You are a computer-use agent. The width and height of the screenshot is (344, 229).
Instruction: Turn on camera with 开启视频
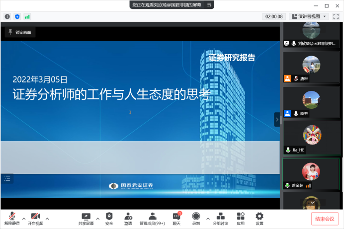(35, 217)
